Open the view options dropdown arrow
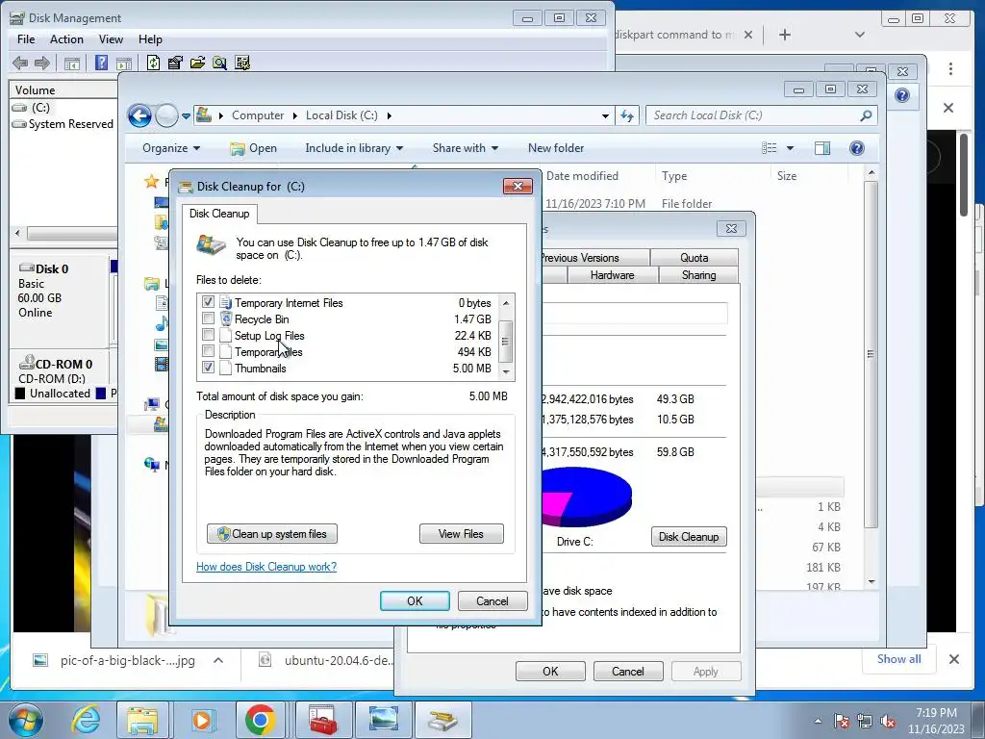Screen dimensions: 985x739 [791, 148]
